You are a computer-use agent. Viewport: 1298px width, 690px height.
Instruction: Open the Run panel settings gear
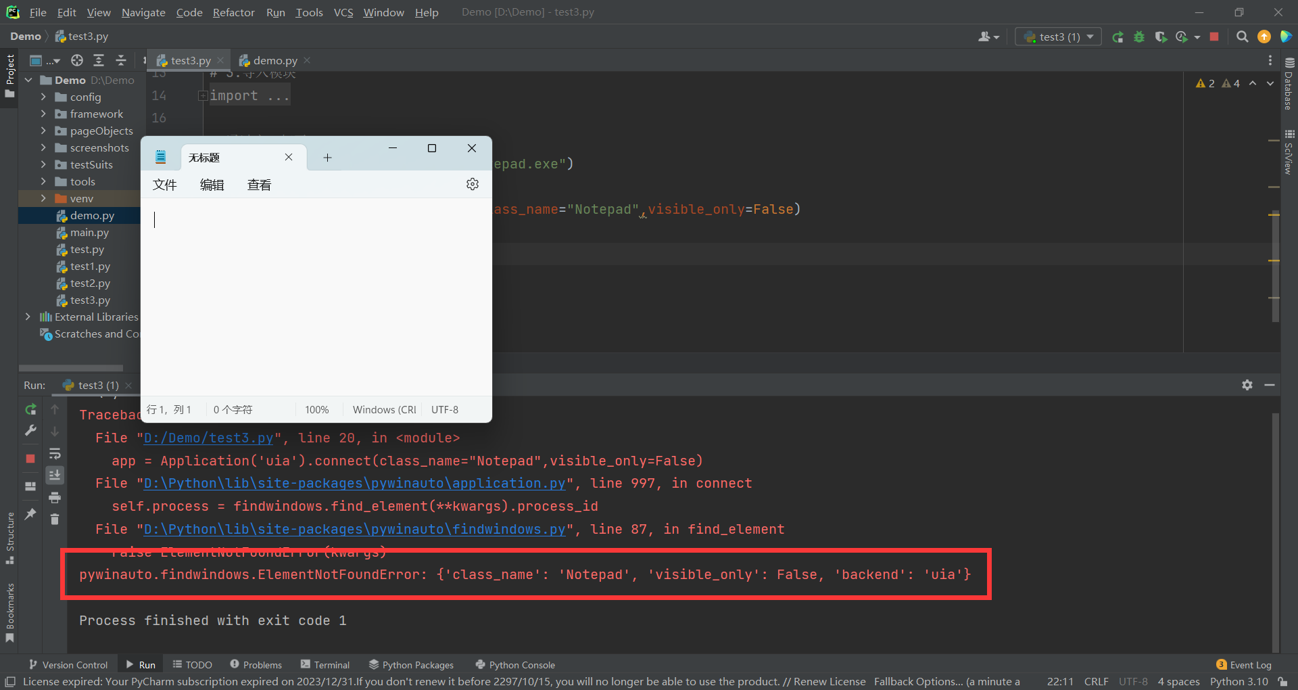pyautogui.click(x=1247, y=385)
